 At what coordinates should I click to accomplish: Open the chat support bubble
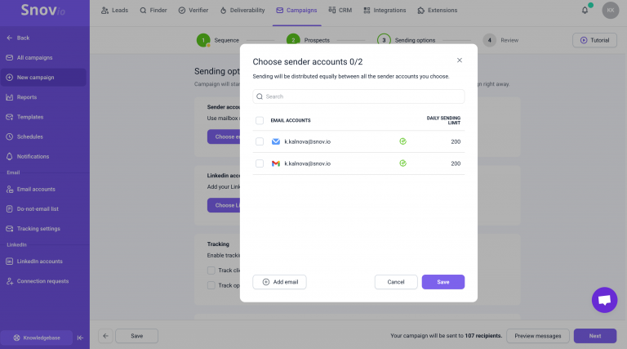pos(604,300)
